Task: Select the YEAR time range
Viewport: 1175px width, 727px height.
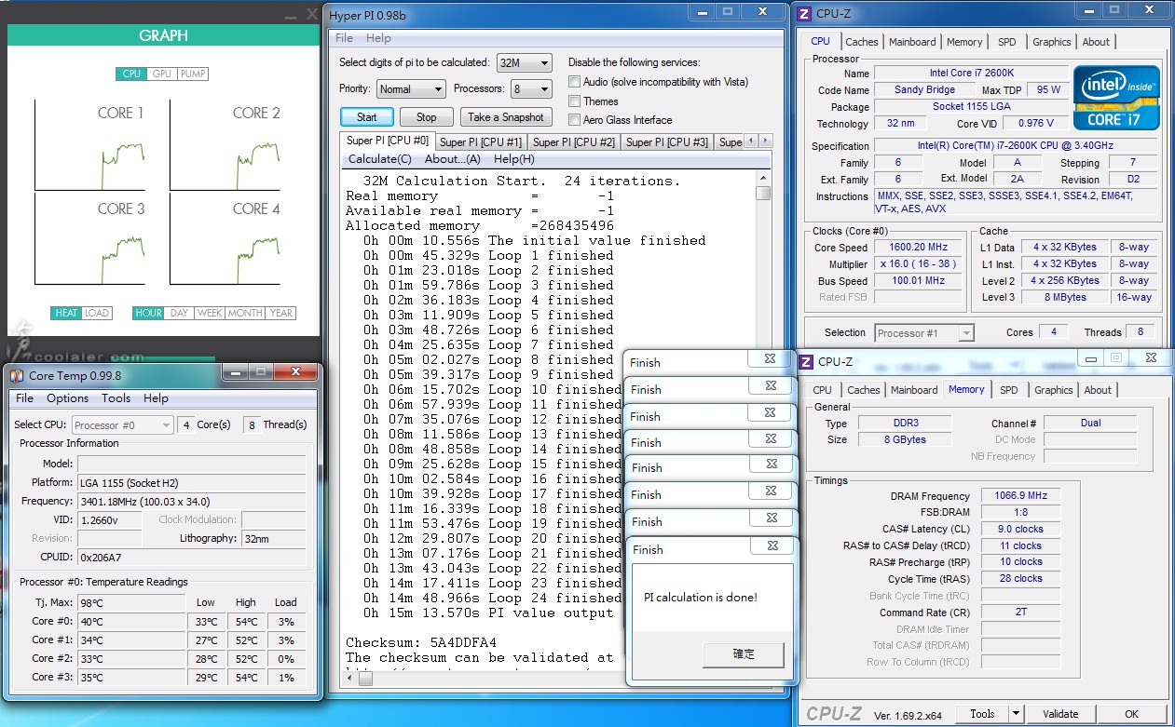Action: 280,313
